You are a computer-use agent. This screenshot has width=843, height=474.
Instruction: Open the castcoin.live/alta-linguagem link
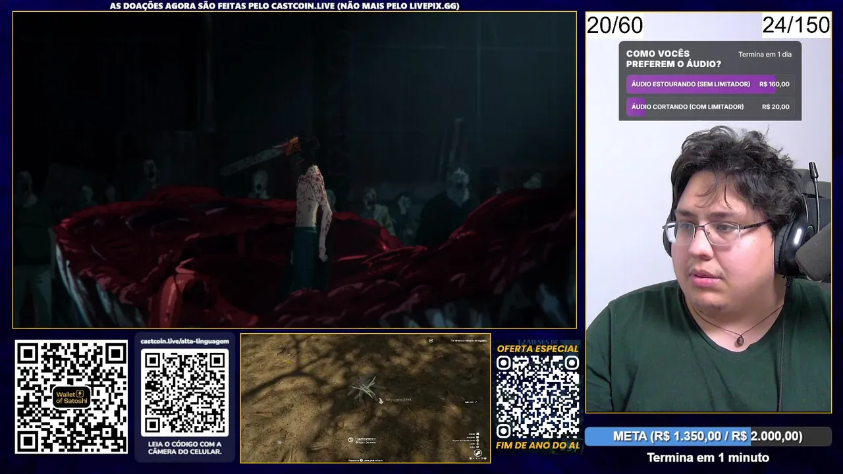coord(185,342)
